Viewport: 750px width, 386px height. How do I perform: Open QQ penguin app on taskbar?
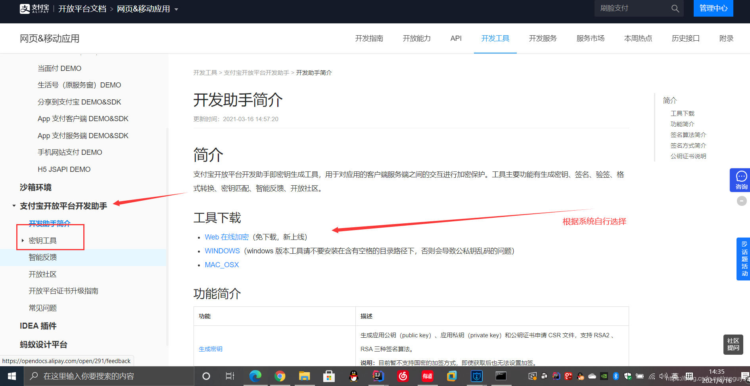[x=353, y=376]
